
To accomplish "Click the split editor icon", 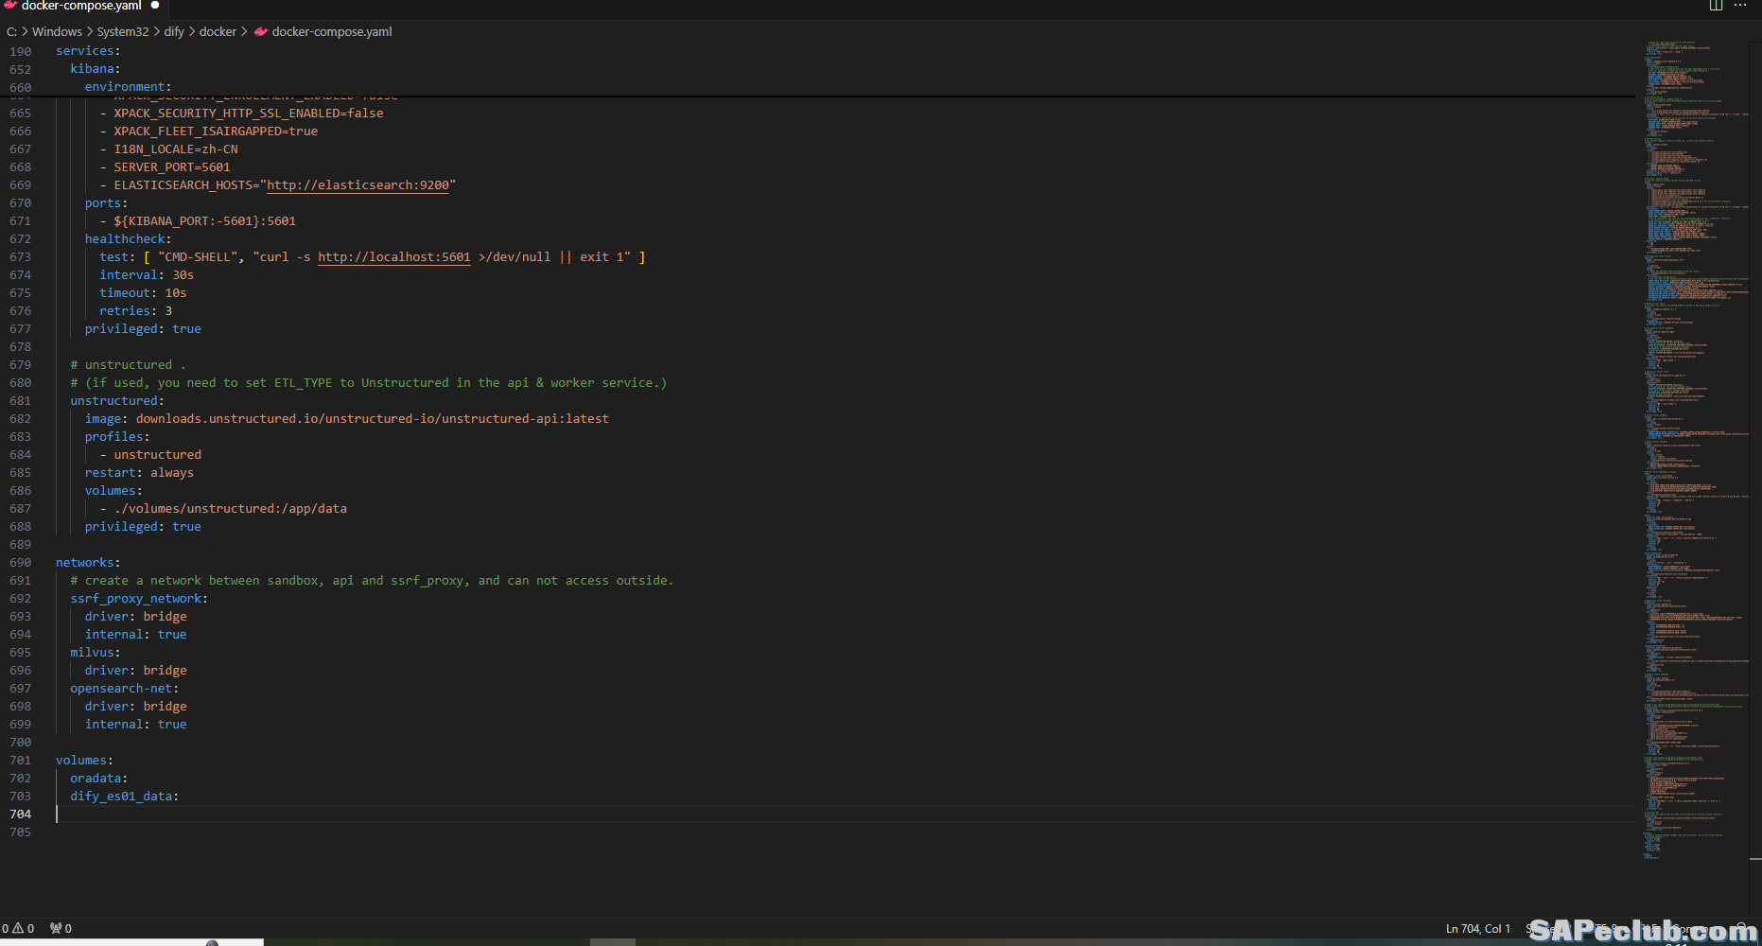I will [x=1716, y=6].
